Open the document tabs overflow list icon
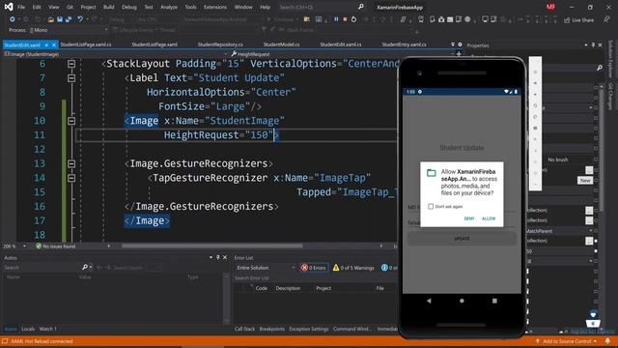Image resolution: width=618 pixels, height=348 pixels. (x=453, y=44)
